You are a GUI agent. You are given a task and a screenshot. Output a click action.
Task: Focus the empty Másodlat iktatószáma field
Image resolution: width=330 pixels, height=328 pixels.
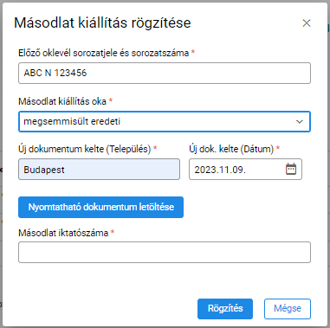pos(165,252)
